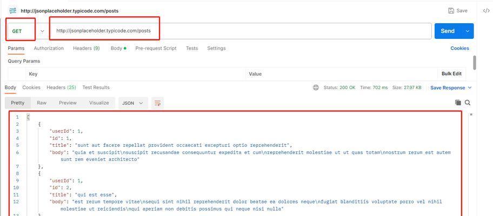
Task: Open the code snippet icon
Action: point(486,11)
